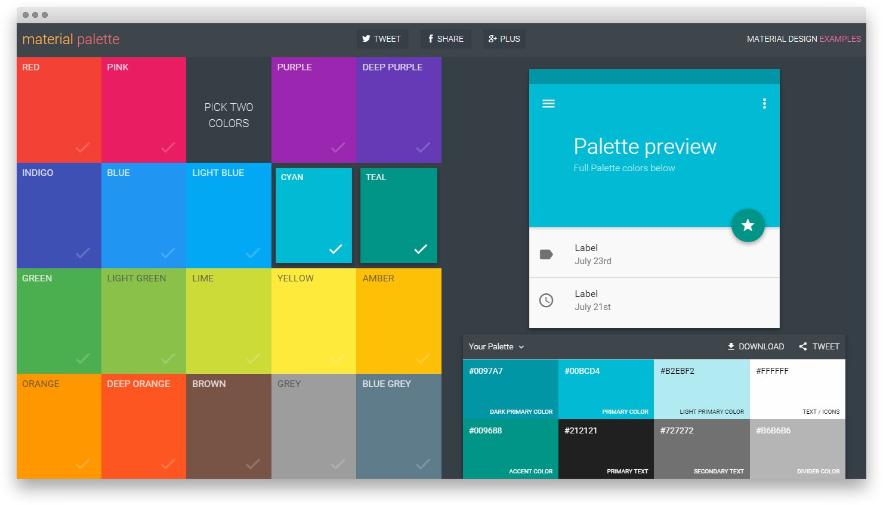Tweet your palette from palette panel
883x505 pixels.
tap(819, 346)
